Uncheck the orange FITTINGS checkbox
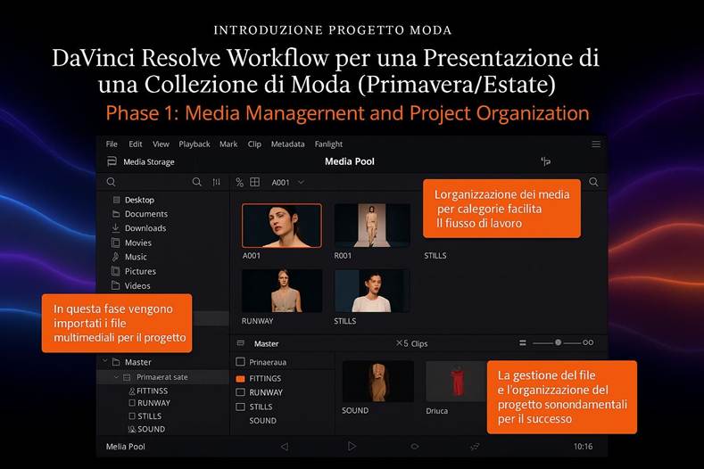Image resolution: width=704 pixels, height=469 pixels. (240, 378)
